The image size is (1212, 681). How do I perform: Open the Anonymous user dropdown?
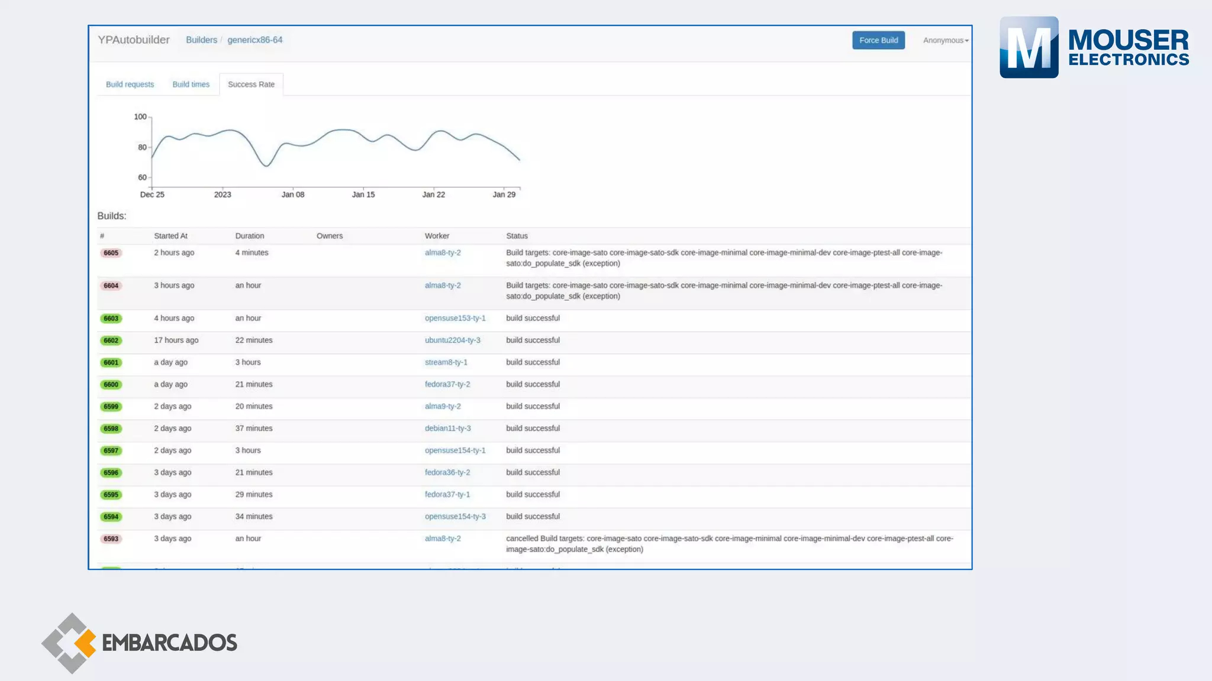click(945, 40)
